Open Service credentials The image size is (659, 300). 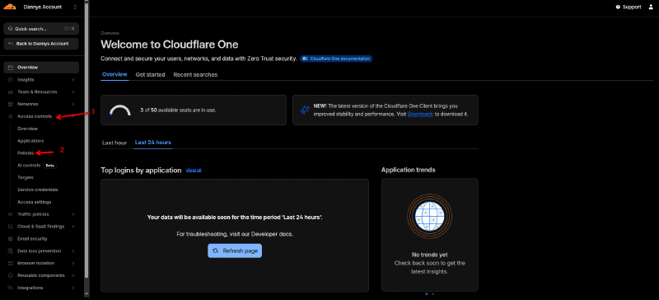38,190
